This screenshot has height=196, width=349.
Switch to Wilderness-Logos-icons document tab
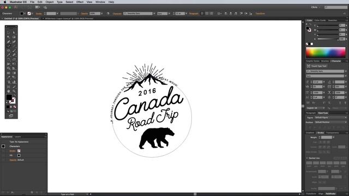click(x=69, y=19)
